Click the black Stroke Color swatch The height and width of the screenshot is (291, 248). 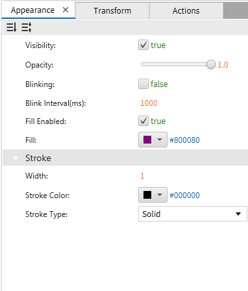[147, 195]
